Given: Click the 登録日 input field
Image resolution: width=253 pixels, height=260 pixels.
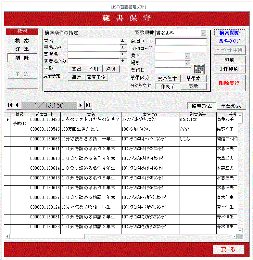Looking at the screenshot, I should coord(173,71).
